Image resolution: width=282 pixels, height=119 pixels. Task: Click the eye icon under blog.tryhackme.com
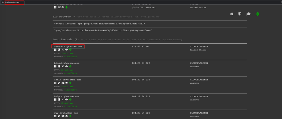pos(66,66)
